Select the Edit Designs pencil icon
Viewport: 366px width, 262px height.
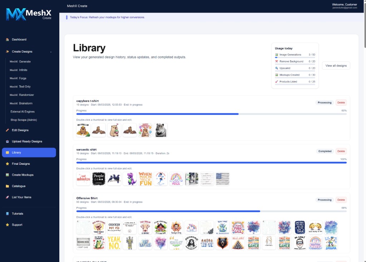pyautogui.click(x=7, y=130)
